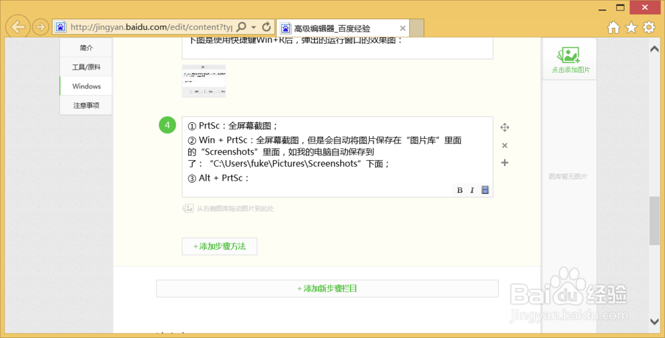This screenshot has height=338, width=665.
Task: Click the text box above the thumbnail
Action: (338, 48)
